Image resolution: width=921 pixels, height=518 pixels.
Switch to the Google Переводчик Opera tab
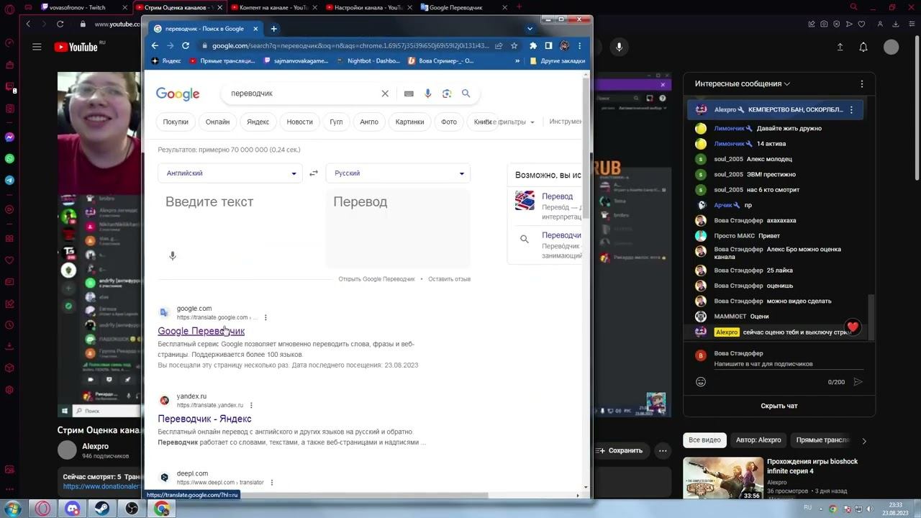[x=462, y=7]
